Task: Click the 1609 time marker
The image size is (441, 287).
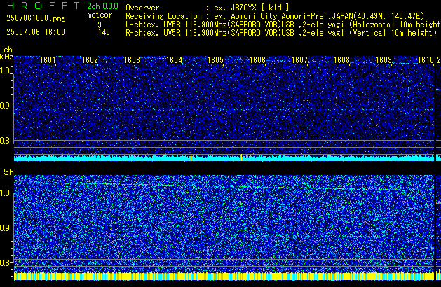Action: click(x=384, y=60)
